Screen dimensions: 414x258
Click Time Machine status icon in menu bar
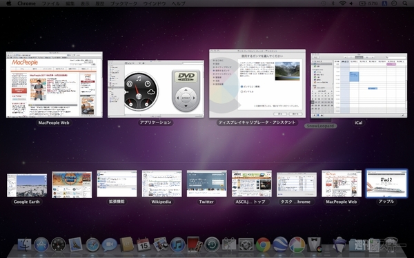click(x=324, y=3)
